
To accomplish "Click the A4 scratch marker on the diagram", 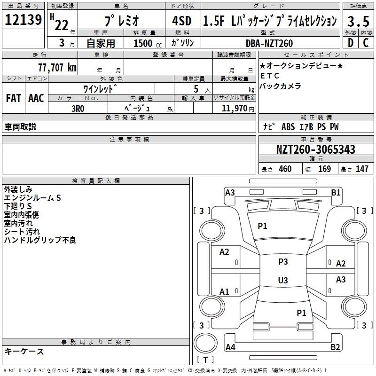I will point(230,347).
